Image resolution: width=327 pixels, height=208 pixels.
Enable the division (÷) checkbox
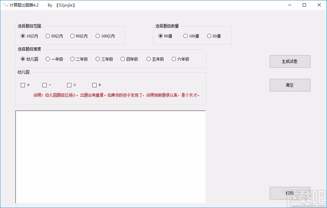click(94, 85)
